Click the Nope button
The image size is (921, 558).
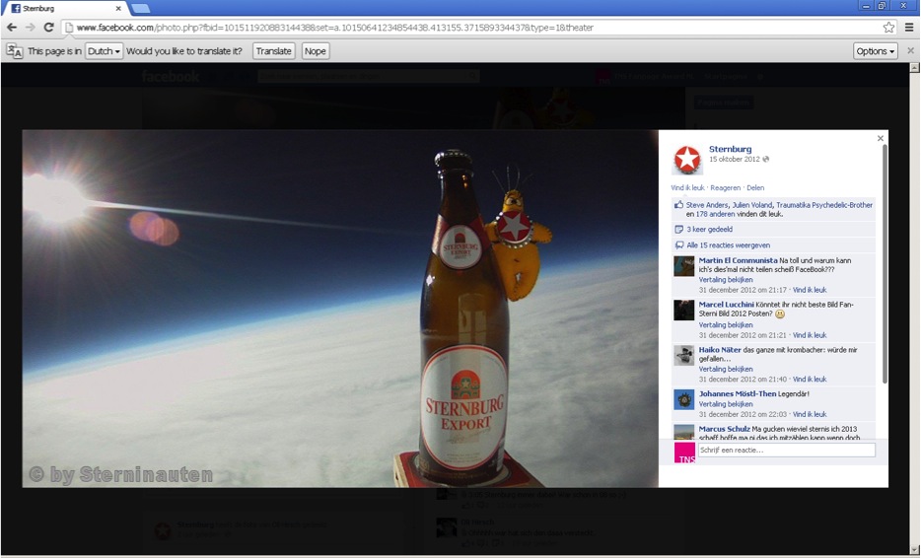(315, 51)
